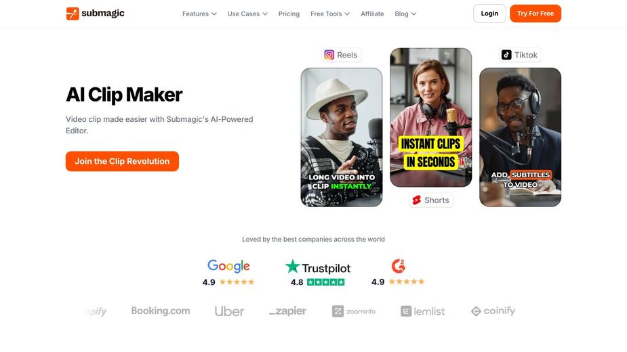Click the Zapier company logo
The width and height of the screenshot is (627, 352).
tap(288, 311)
